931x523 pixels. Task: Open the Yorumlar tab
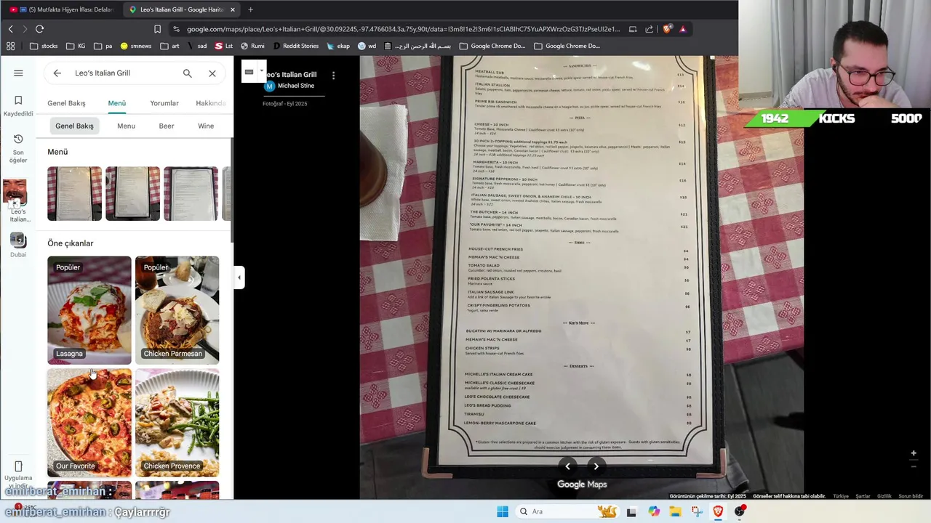164,103
